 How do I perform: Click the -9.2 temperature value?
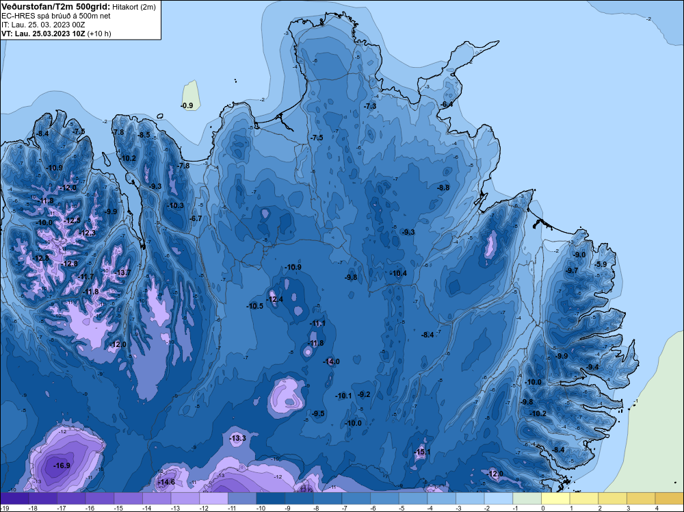pos(364,394)
